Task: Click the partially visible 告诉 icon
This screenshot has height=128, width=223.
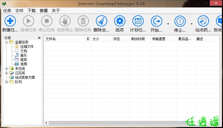Action: (219, 21)
